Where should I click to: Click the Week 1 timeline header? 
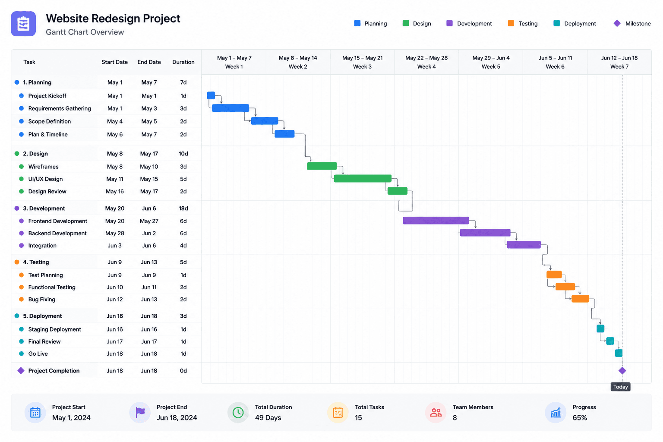pyautogui.click(x=234, y=62)
